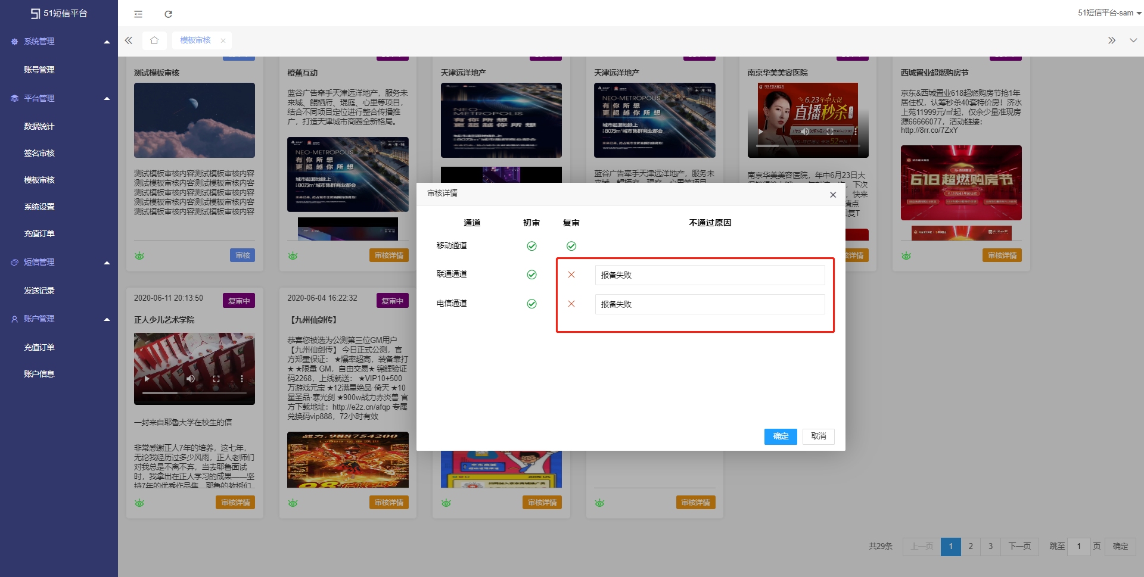1144x577 pixels.
Task: Open 系统设置 in the sidebar
Action: [39, 207]
